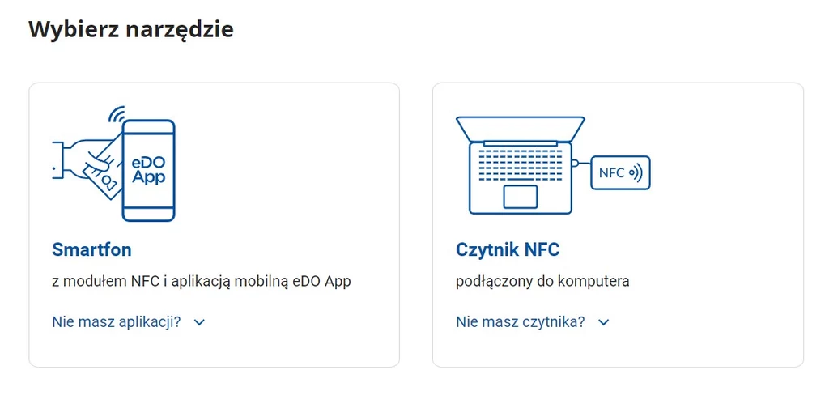The height and width of the screenshot is (404, 829).
Task: Click the text z modułem NFC i aplikacją
Action: coord(142,281)
